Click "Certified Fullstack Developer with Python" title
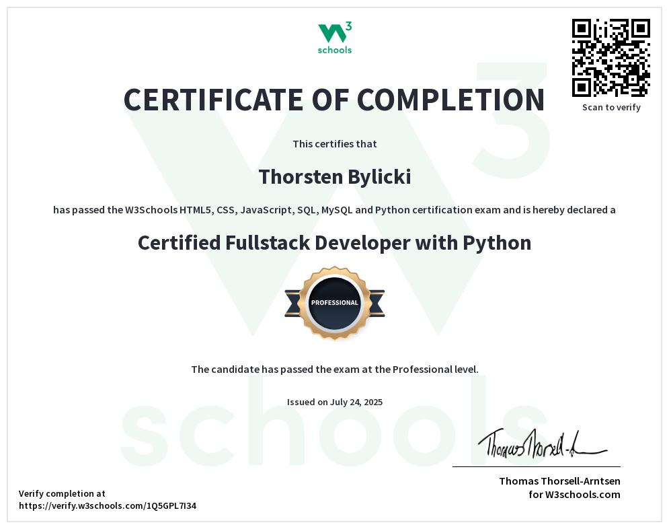The width and height of the screenshot is (669, 529). [x=335, y=242]
